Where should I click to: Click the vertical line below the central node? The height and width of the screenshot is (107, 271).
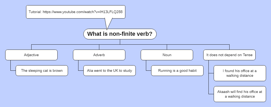tap(120, 42)
